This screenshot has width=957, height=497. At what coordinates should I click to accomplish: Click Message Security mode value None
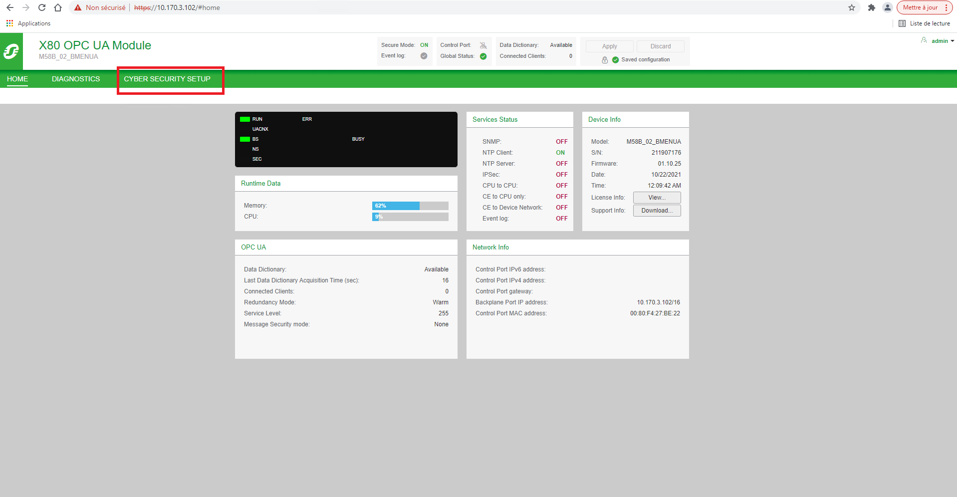pos(441,324)
